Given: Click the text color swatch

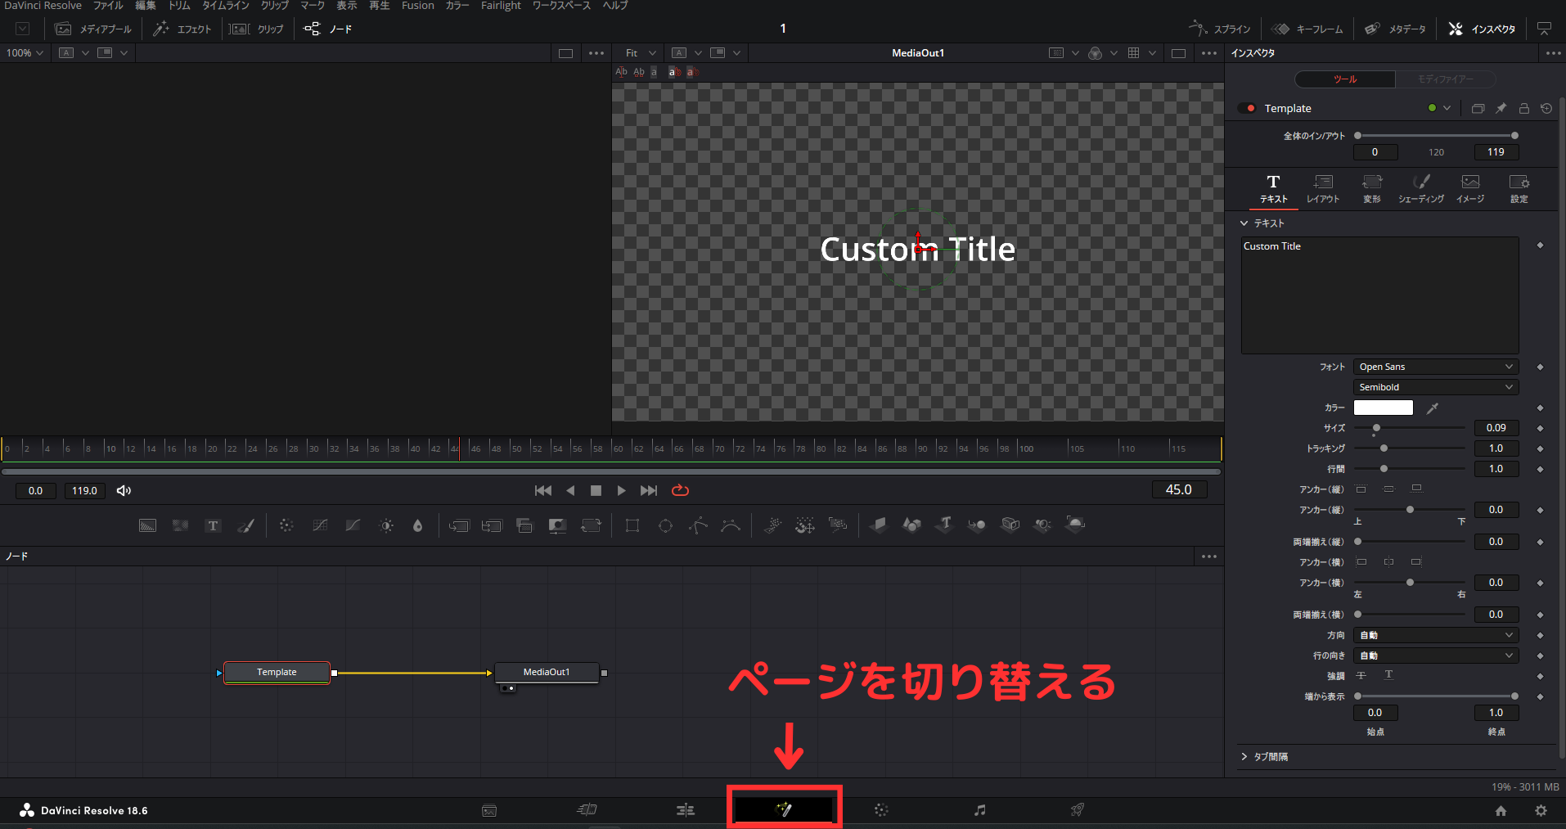Looking at the screenshot, I should [1383, 408].
